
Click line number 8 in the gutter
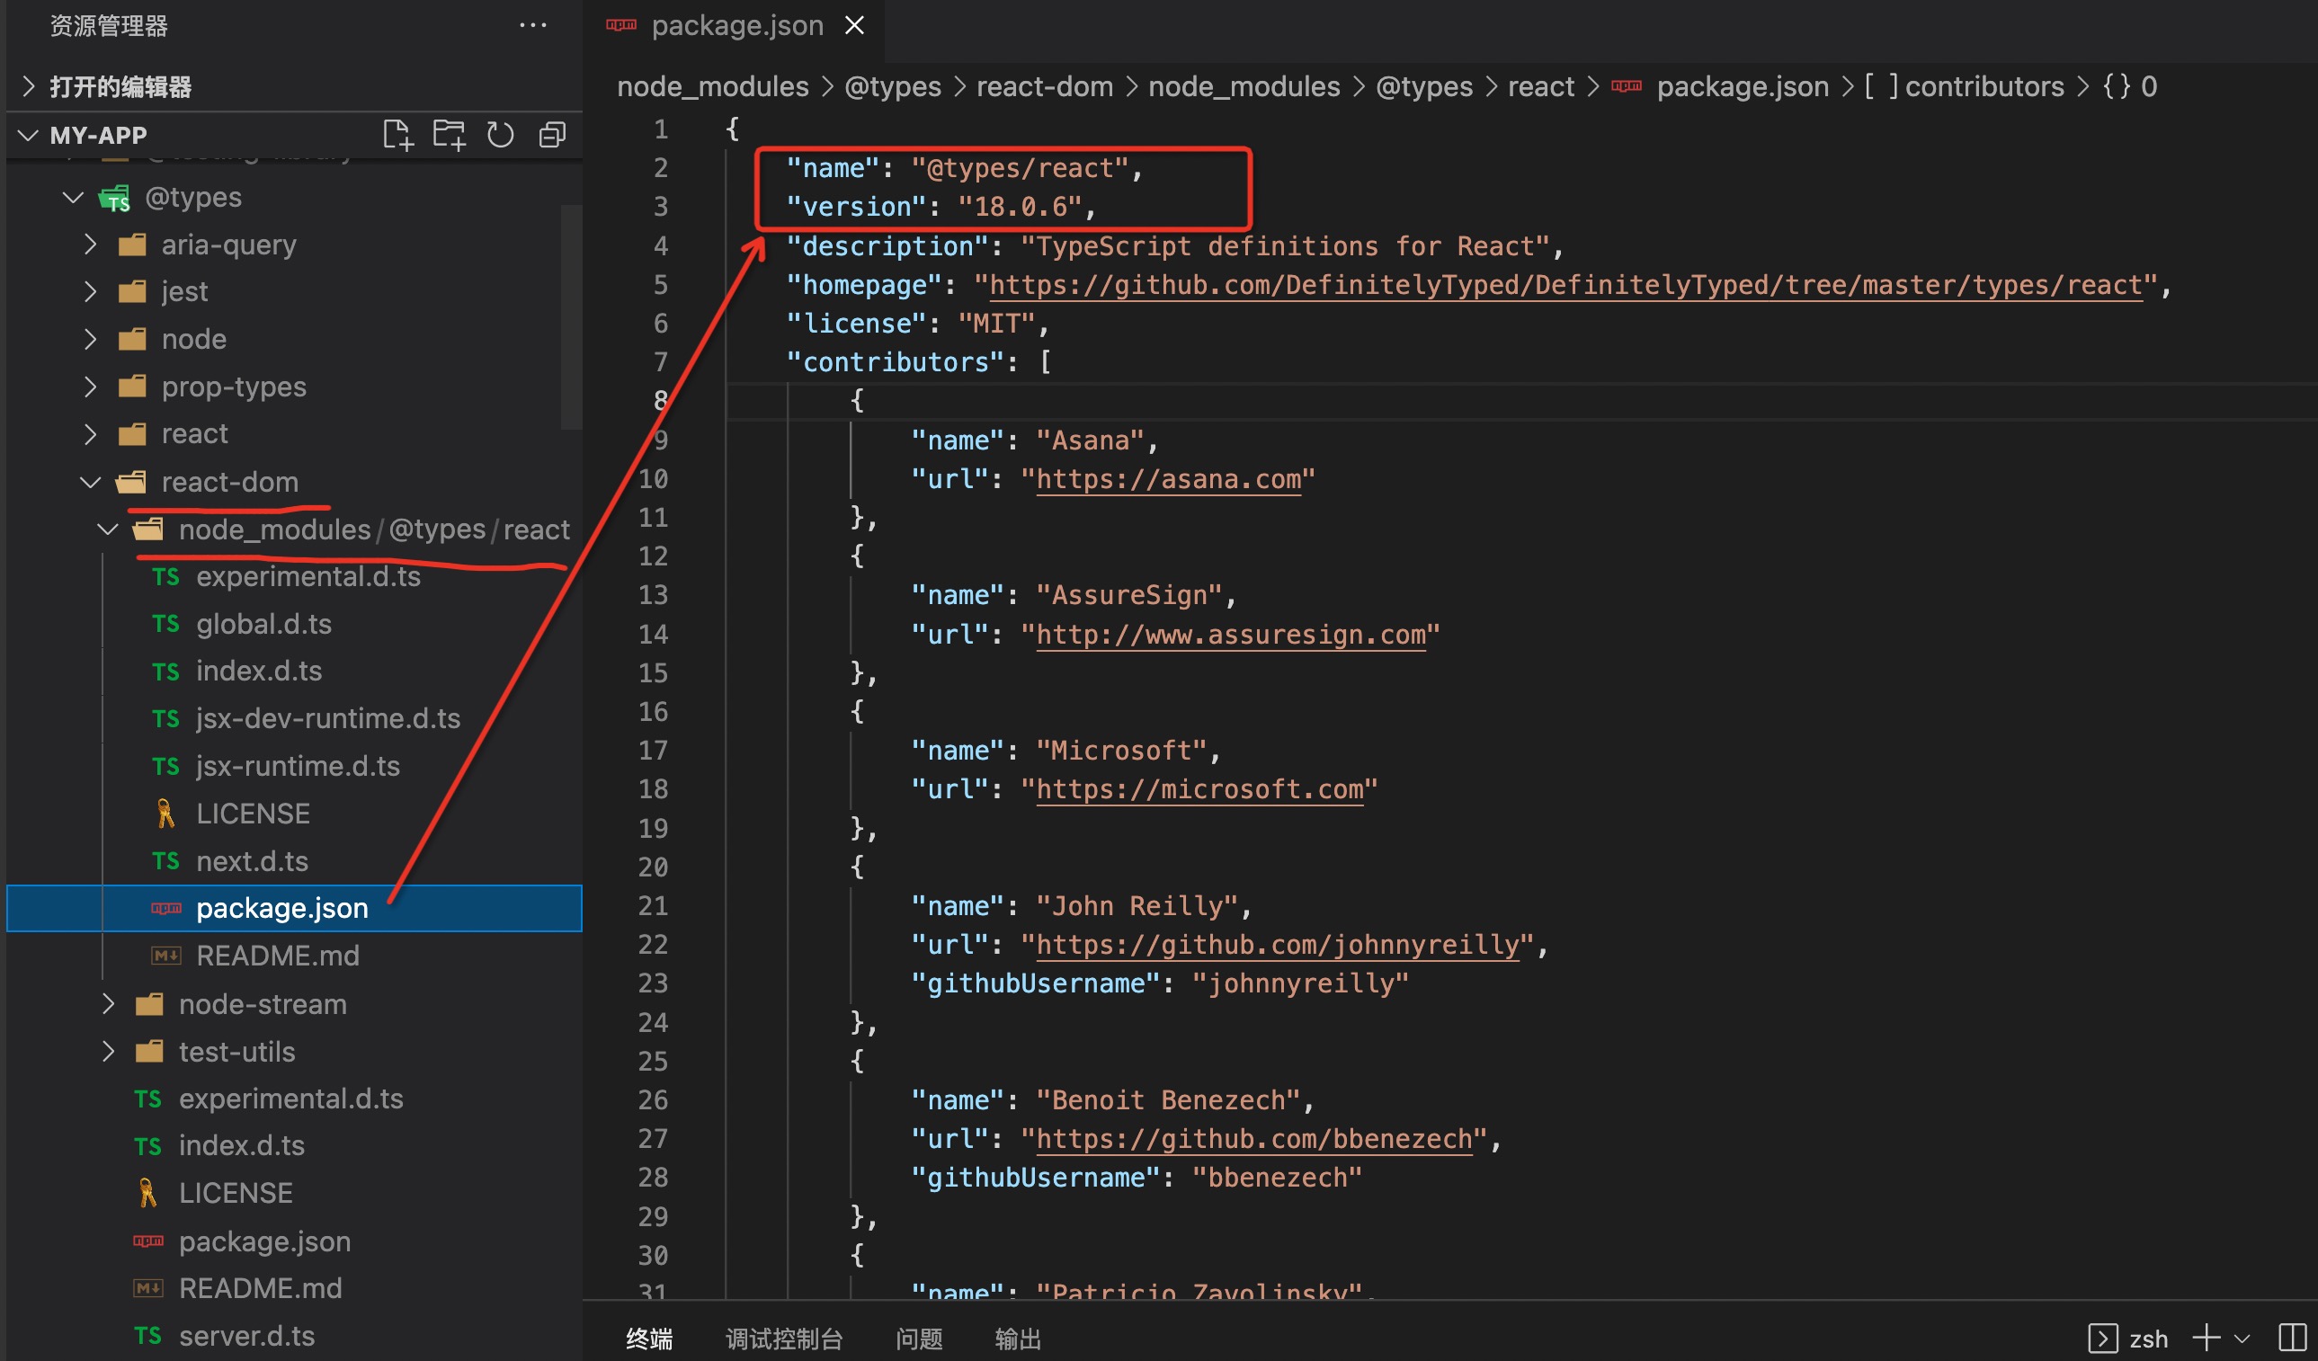661,401
